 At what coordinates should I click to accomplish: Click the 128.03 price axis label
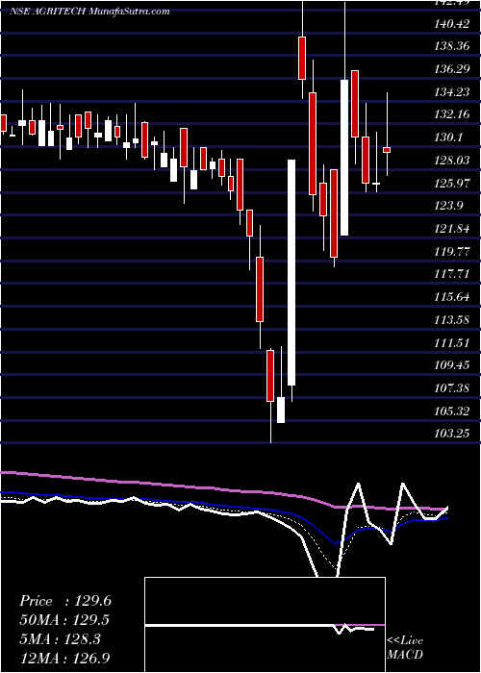click(x=452, y=161)
